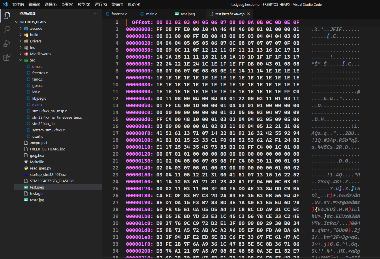380x259 pixels.
Task: Click the Python icon beside read_jpeg.py
Action: [x=26, y=168]
